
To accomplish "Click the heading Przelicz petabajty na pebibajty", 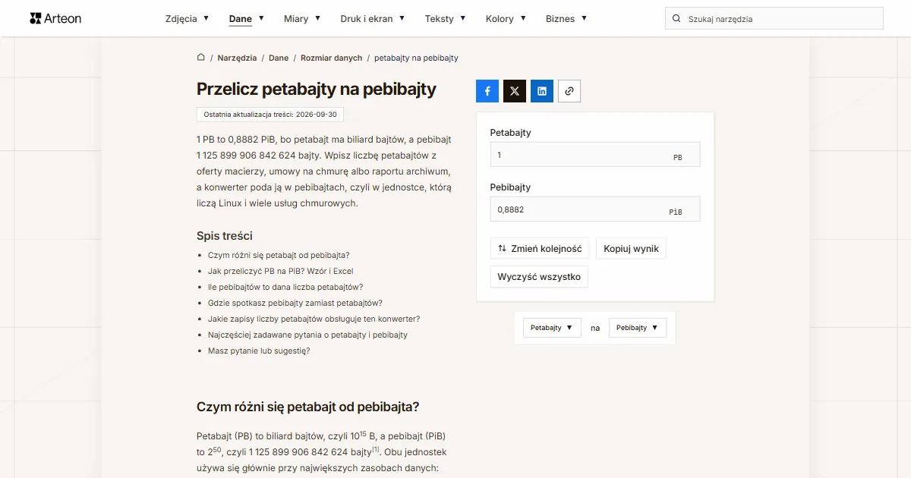I will point(317,89).
